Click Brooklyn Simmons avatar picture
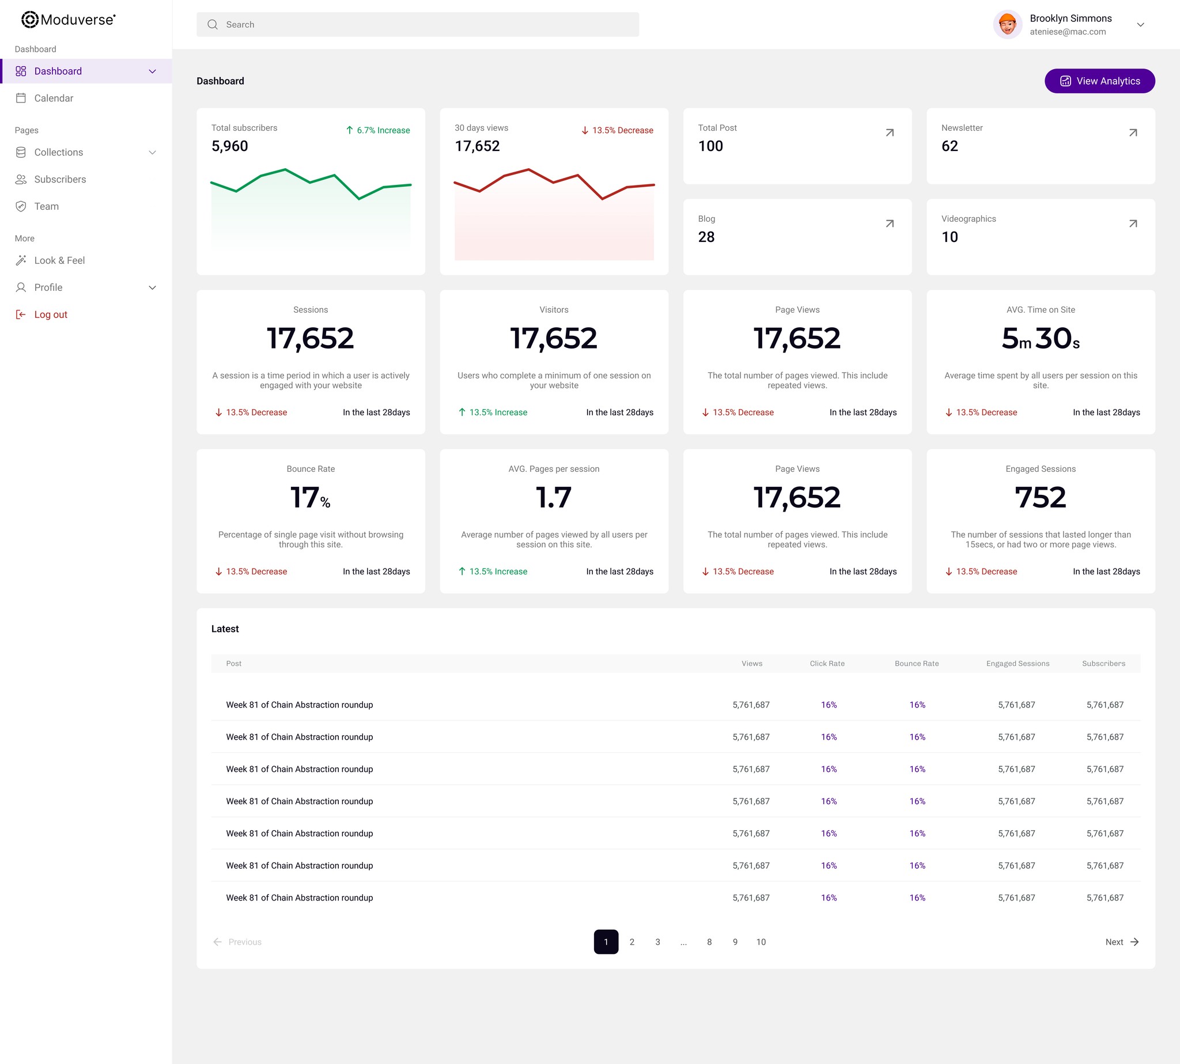 tap(1007, 25)
